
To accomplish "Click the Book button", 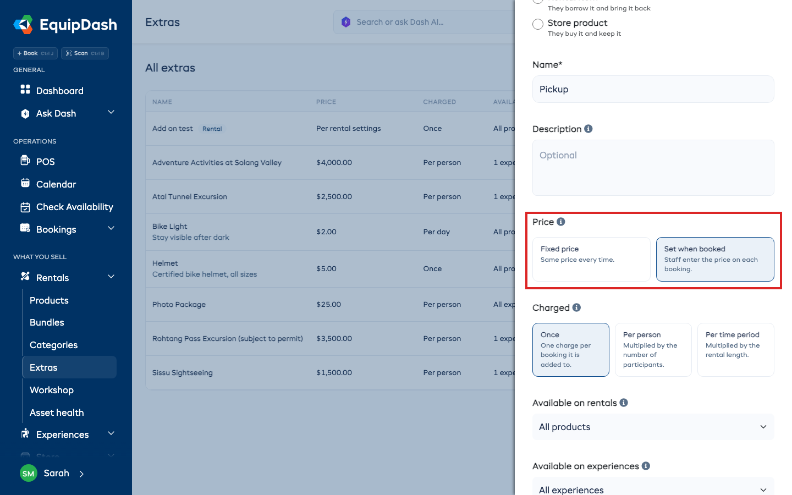I will point(35,53).
